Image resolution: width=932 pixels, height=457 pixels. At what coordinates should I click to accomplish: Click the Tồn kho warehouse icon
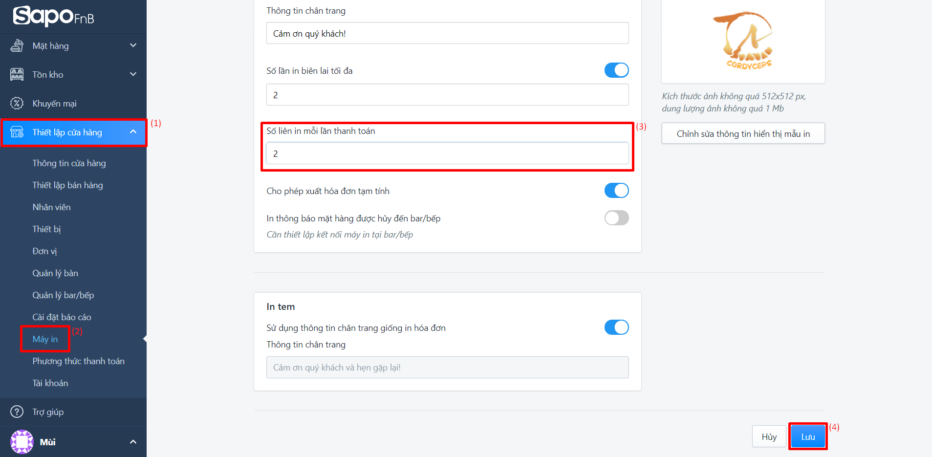(x=17, y=75)
